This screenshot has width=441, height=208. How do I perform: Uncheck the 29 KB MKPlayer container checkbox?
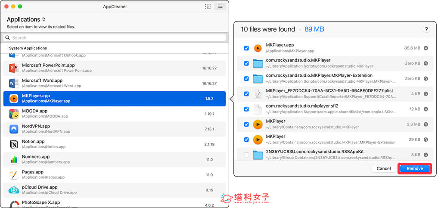pyautogui.click(x=246, y=140)
